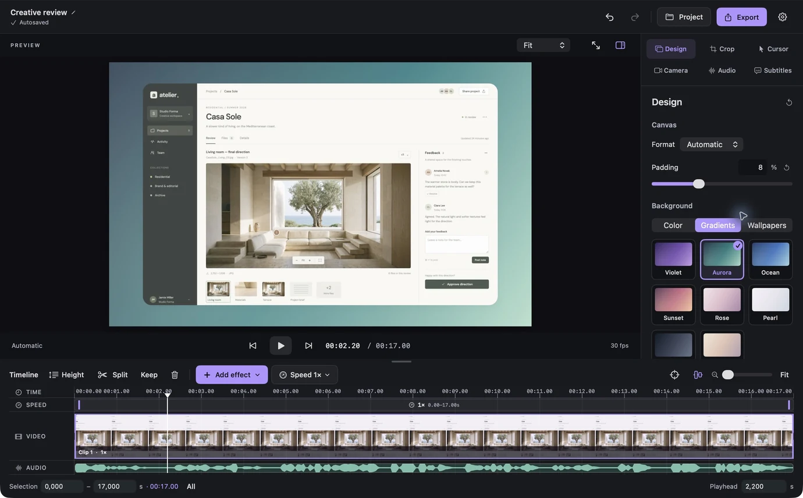Screen dimensions: 803x498
Task: Split the clip at playhead
Action: pyautogui.click(x=113, y=375)
